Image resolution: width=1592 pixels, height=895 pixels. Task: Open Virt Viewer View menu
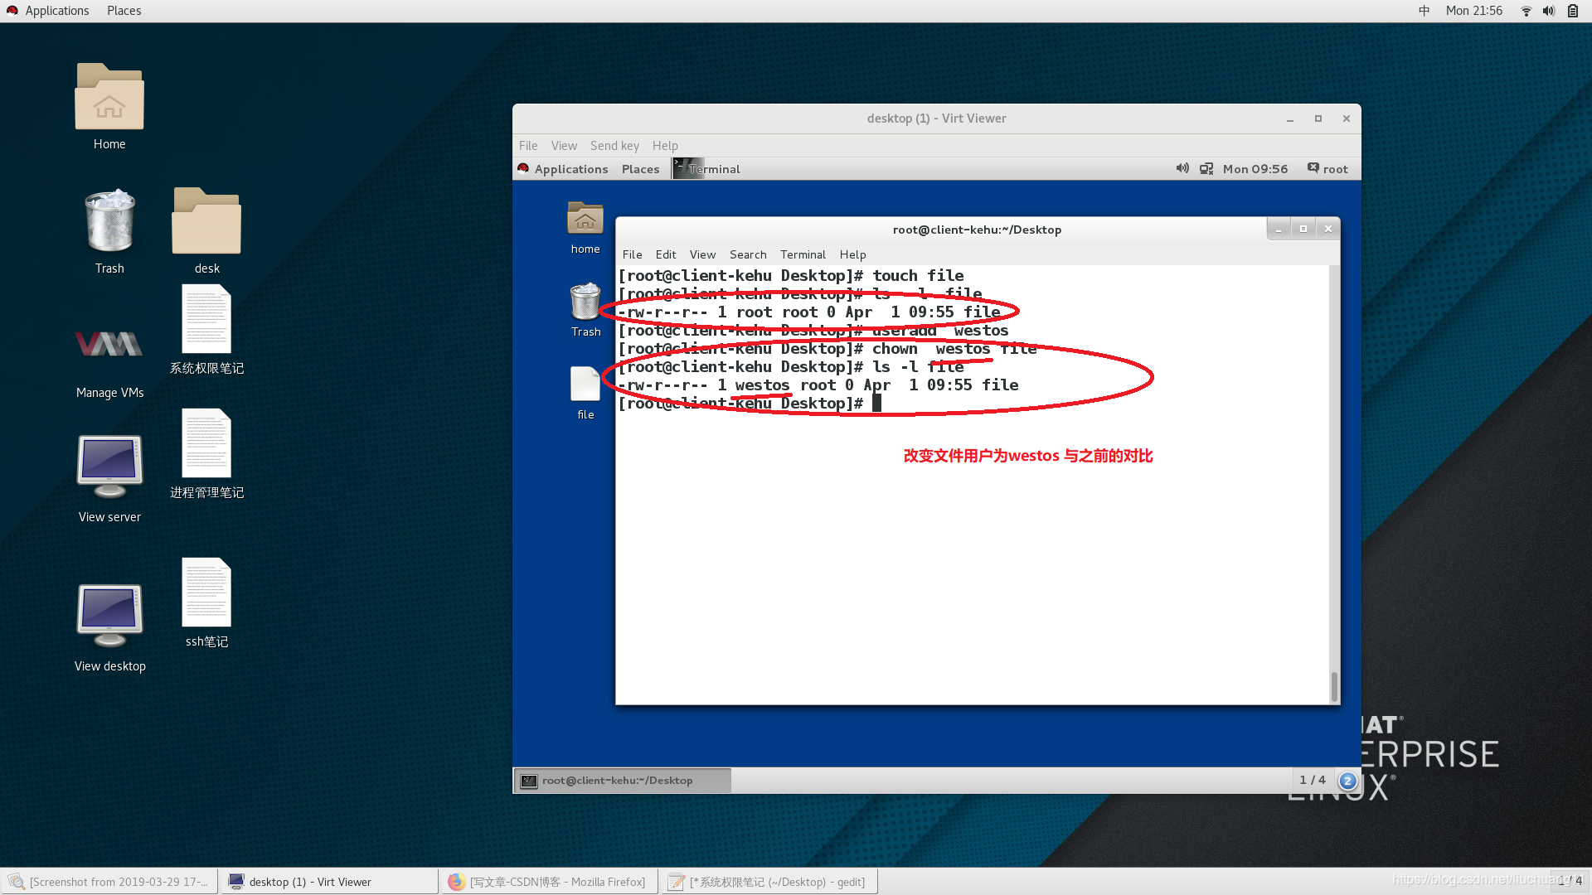tap(564, 146)
